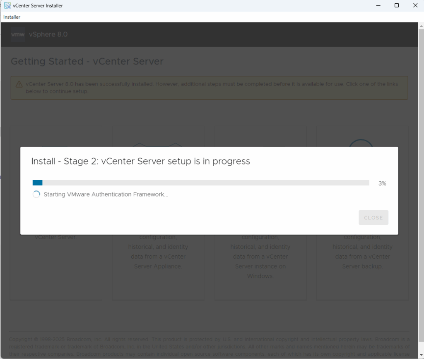
Task: Click the scrollbar up arrow
Action: coord(421,26)
